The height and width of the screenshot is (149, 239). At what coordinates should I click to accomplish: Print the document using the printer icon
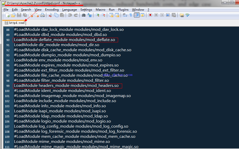click(43, 15)
